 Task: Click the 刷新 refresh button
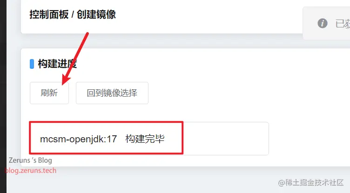[49, 93]
